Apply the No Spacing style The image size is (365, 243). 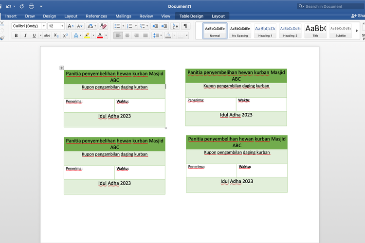(240, 31)
